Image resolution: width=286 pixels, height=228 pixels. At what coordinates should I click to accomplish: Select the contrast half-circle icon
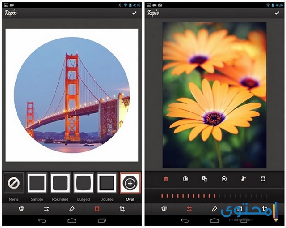pyautogui.click(x=185, y=179)
